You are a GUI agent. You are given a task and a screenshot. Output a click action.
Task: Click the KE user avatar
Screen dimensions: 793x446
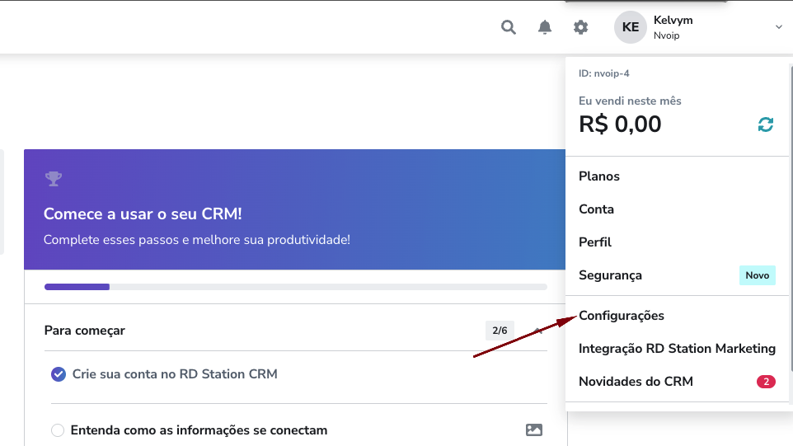coord(631,27)
